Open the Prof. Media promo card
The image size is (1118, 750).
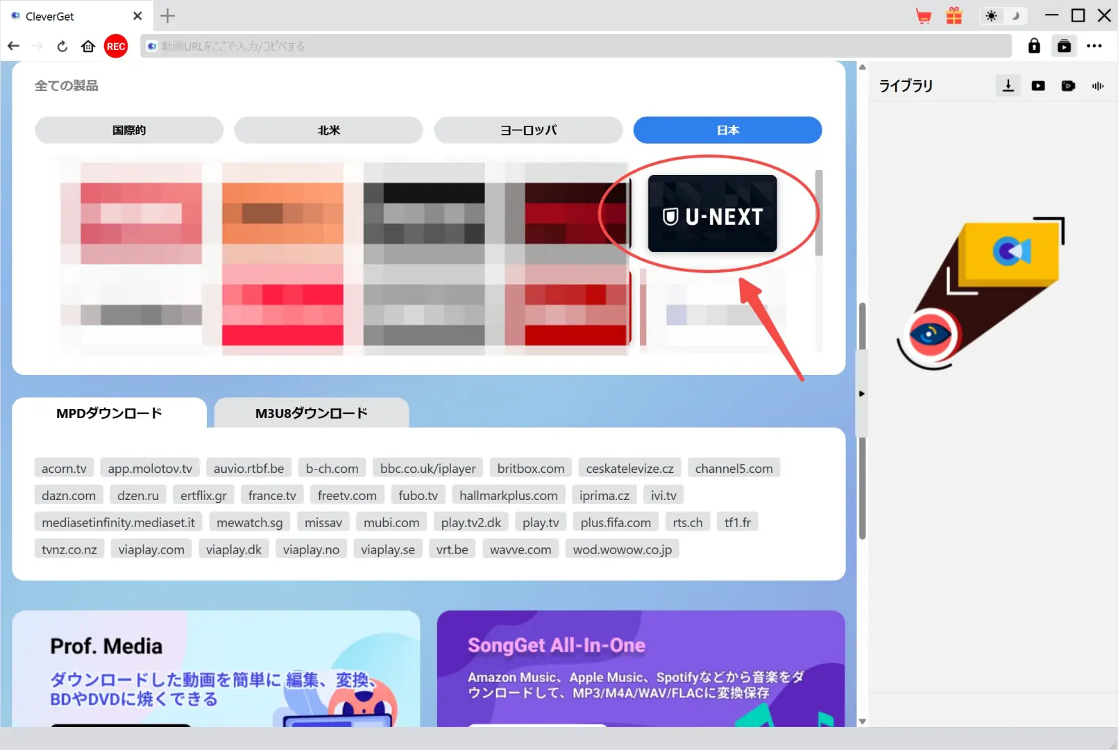point(216,669)
